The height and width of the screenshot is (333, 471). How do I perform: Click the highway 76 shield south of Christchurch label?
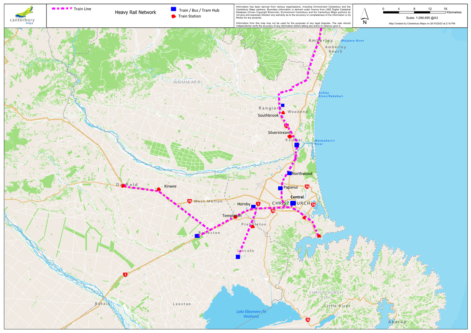coord(273,211)
